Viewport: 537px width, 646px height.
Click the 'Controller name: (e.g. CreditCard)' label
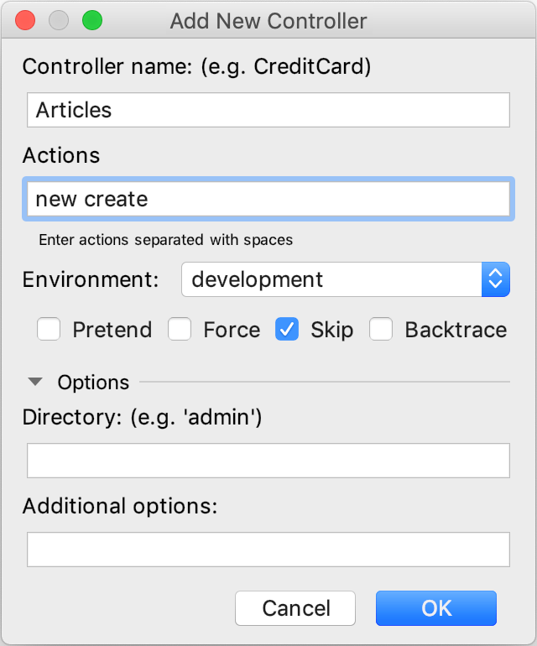(x=196, y=66)
